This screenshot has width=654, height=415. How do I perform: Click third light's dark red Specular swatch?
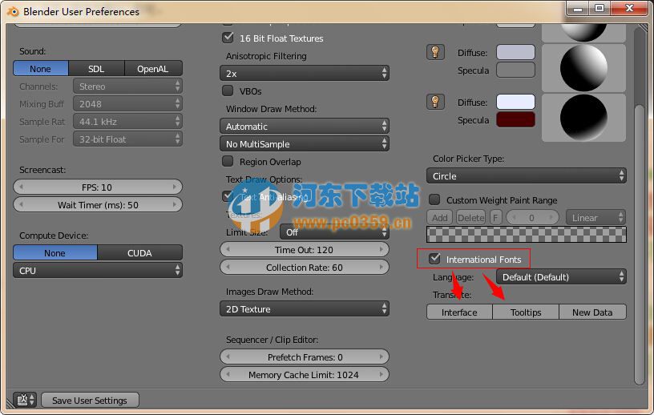click(x=515, y=119)
